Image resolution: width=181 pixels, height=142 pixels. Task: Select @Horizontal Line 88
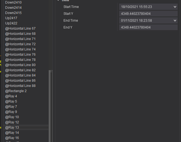tap(20, 86)
